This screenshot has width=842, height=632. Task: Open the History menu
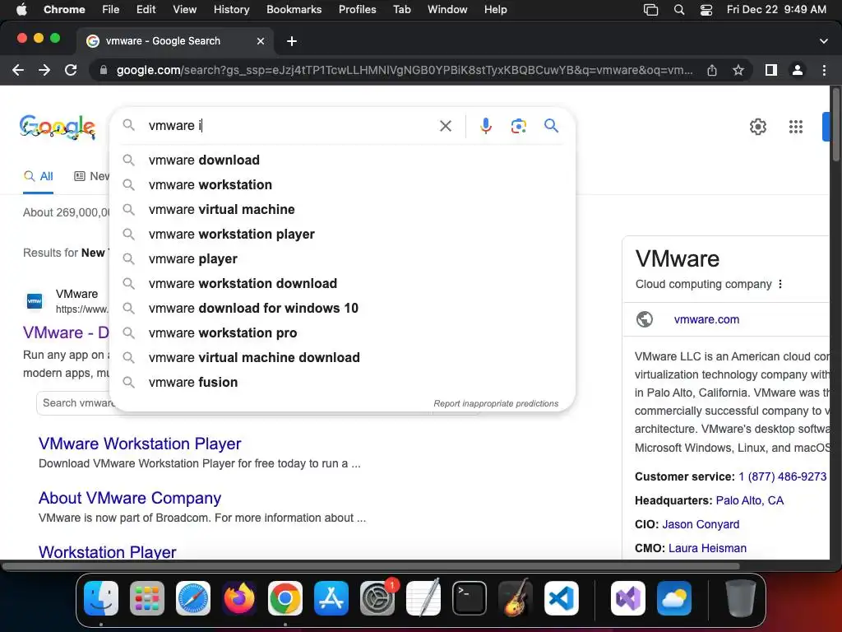(x=231, y=10)
